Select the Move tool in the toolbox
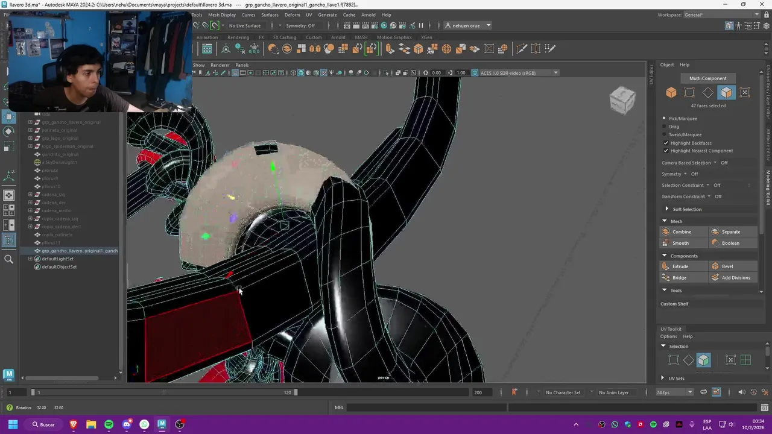Image resolution: width=772 pixels, height=434 pixels. pyautogui.click(x=8, y=116)
